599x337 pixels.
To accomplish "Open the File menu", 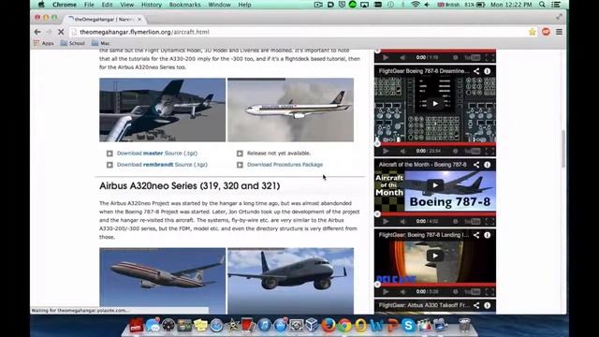I will [x=89, y=5].
